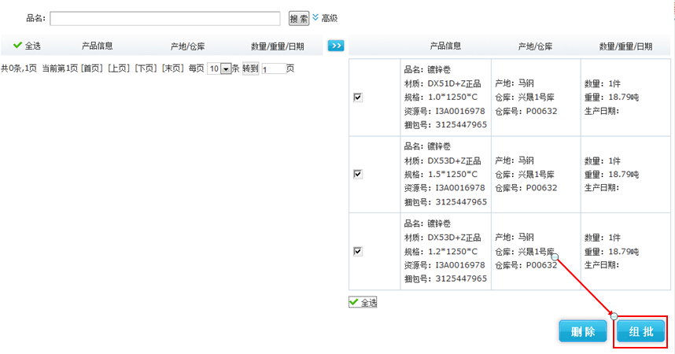Viewport: 675px width, 354px height.
Task: Click the green checkmark select-all on left panel
Action: pyautogui.click(x=27, y=46)
